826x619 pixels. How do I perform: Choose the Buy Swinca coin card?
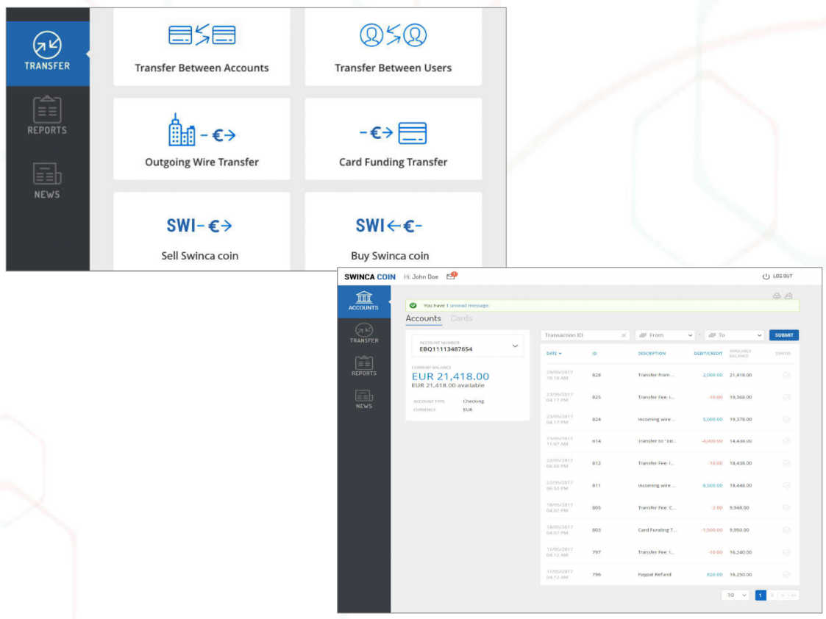coord(393,232)
